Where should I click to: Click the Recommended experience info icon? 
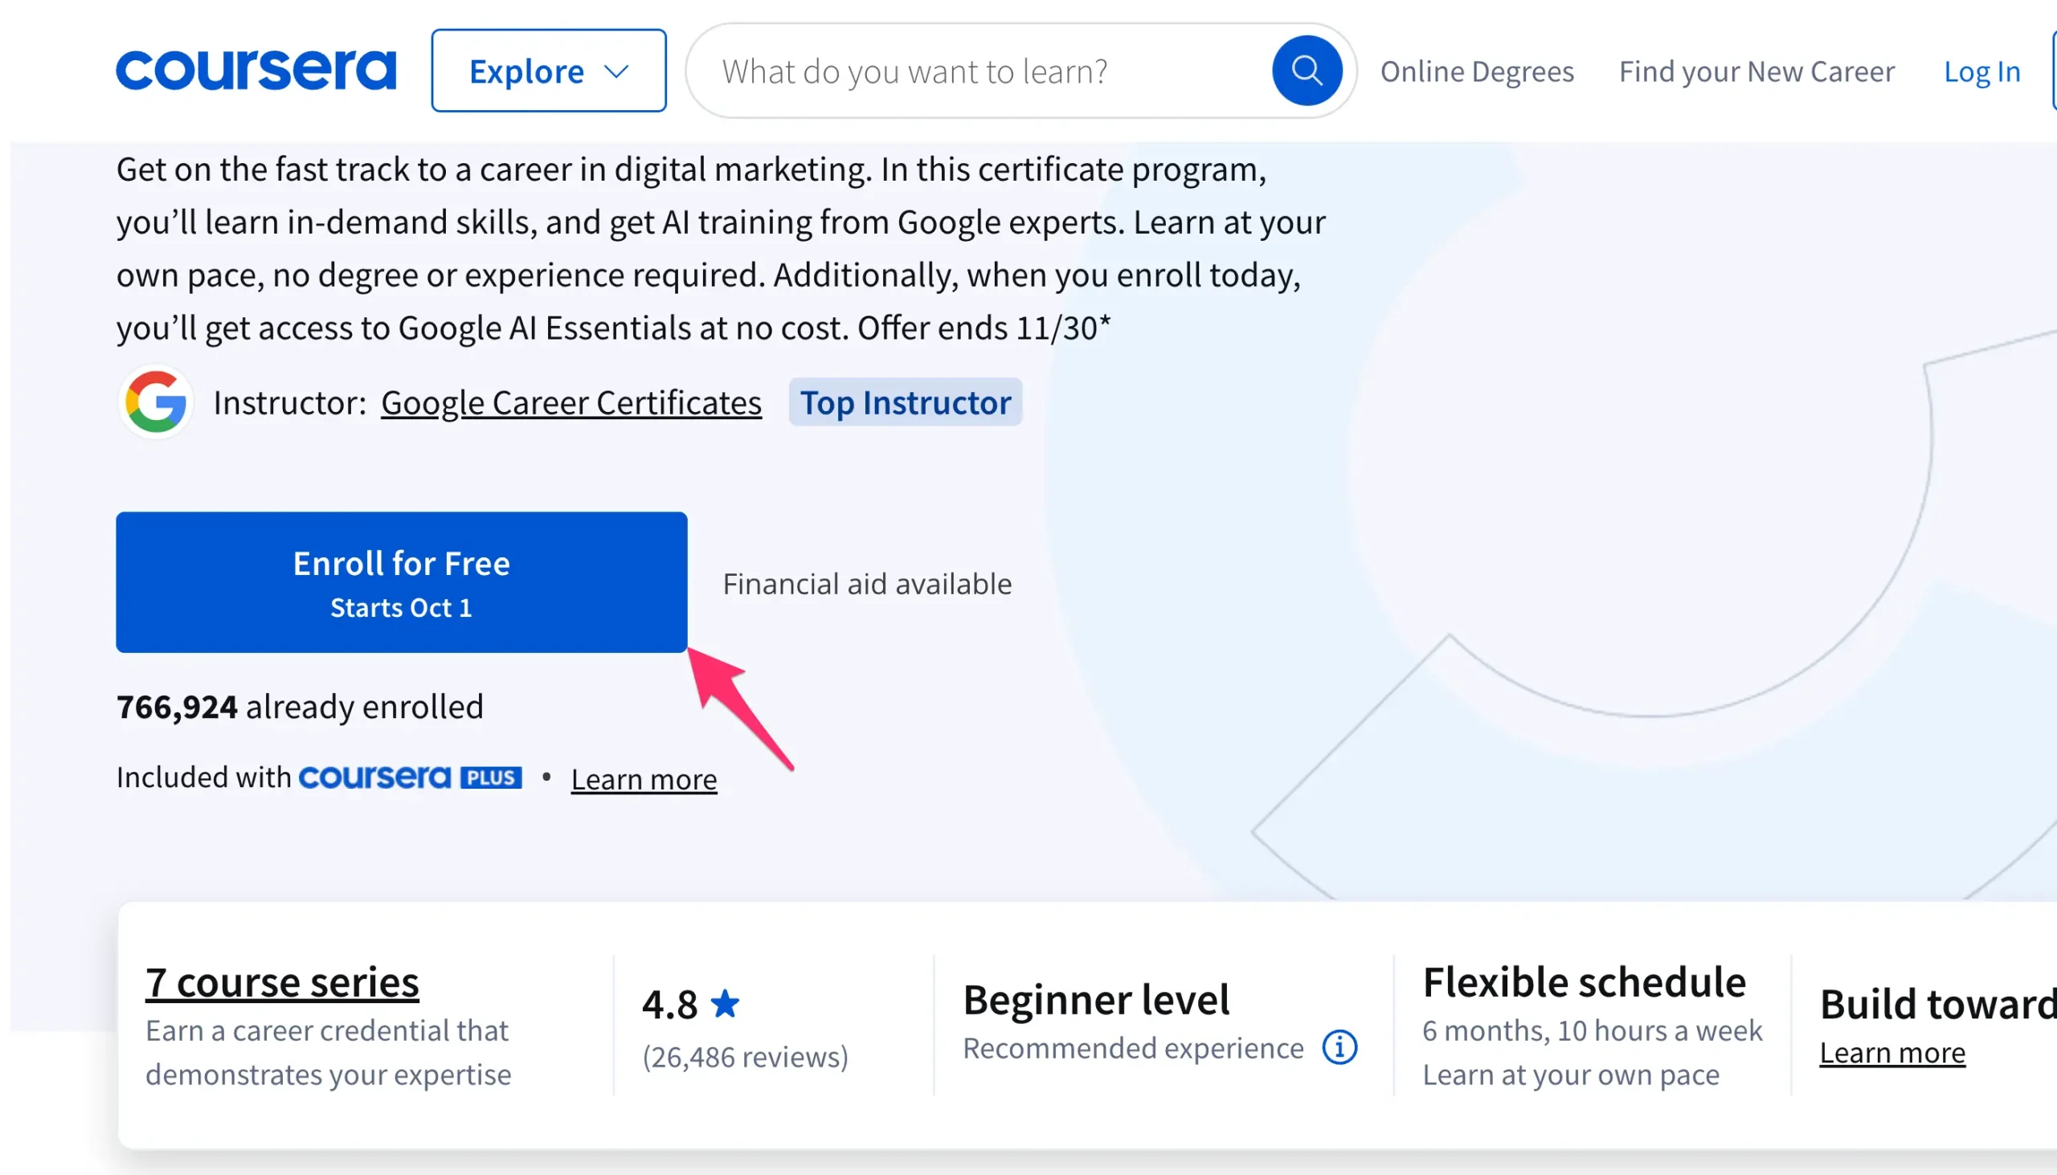coord(1339,1047)
